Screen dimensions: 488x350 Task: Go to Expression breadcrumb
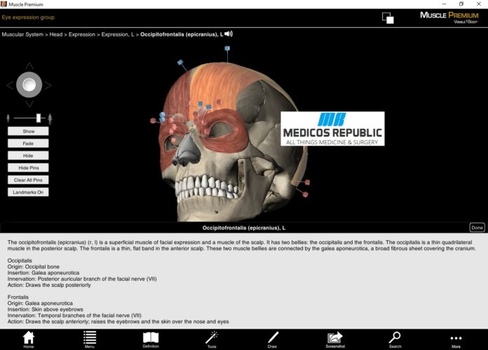point(82,34)
